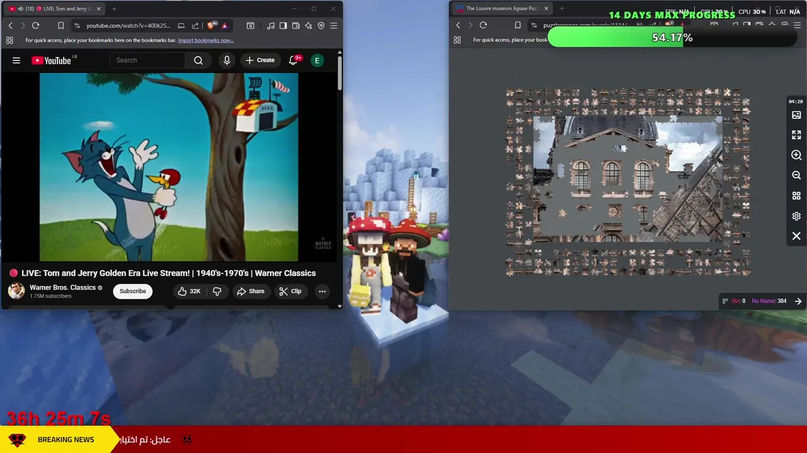Open site settings icon in YouTube address bar
Image resolution: width=807 pixels, height=453 pixels.
pos(77,26)
